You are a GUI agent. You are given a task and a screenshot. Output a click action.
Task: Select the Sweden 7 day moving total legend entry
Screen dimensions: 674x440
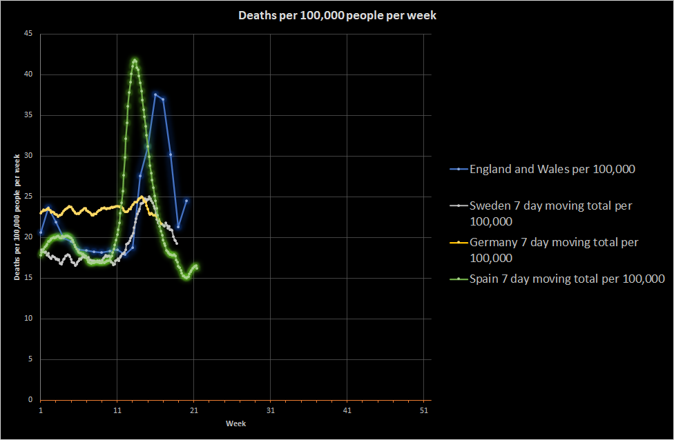541,214
